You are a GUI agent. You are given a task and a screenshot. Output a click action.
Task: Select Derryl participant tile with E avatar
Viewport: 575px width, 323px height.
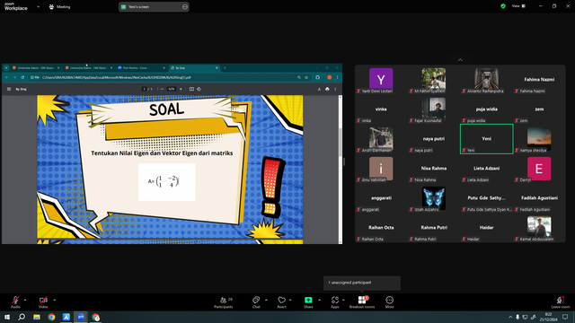[539, 169]
